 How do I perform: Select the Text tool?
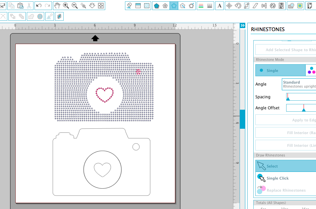(x=219, y=5)
